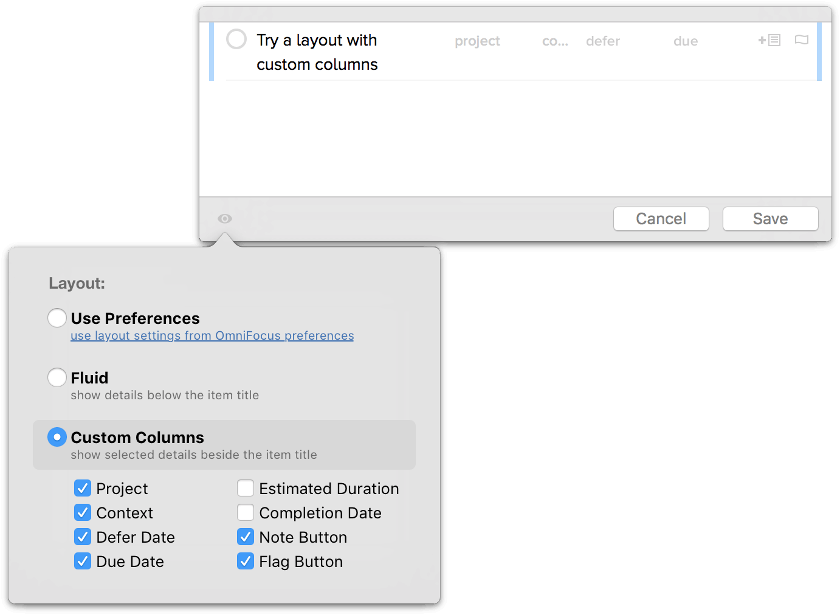Uncheck the Project column checkbox

point(83,488)
